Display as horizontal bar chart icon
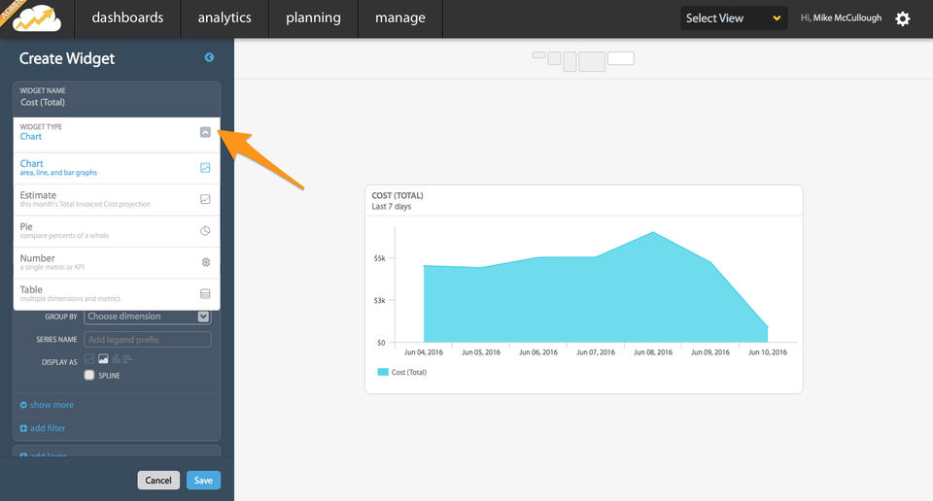This screenshot has height=501, width=933. [127, 359]
